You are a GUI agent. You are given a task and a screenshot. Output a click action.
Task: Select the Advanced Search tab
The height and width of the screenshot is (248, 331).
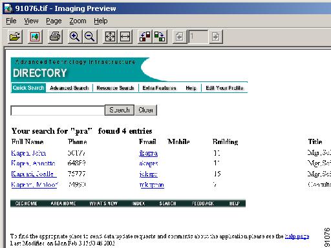[x=69, y=88]
